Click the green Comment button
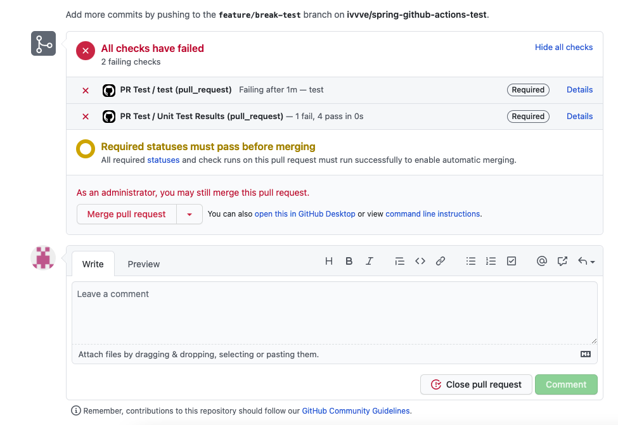The image size is (618, 425). click(566, 384)
